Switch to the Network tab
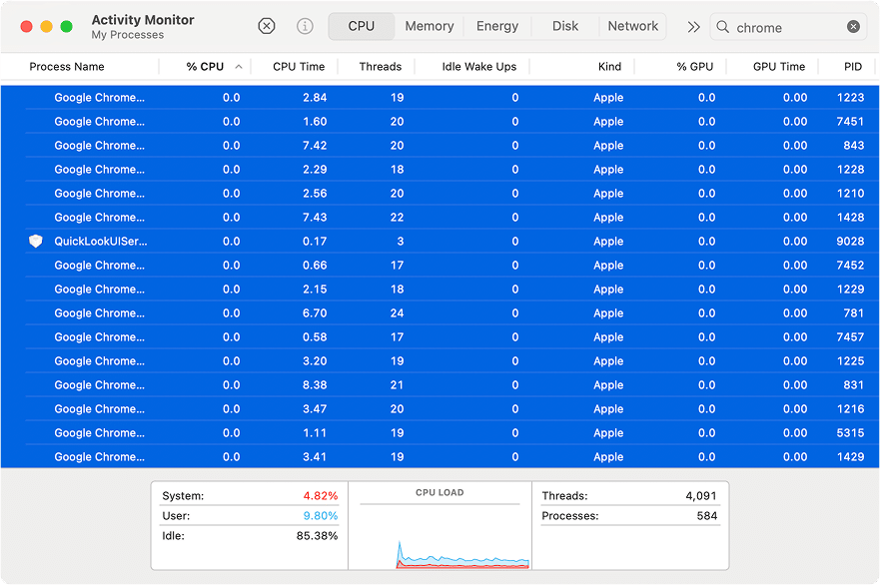880x585 pixels. (x=632, y=26)
